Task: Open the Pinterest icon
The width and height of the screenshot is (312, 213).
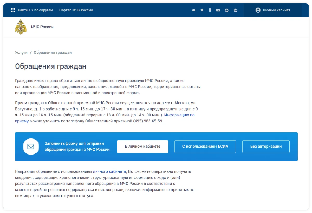Action: 235,10
